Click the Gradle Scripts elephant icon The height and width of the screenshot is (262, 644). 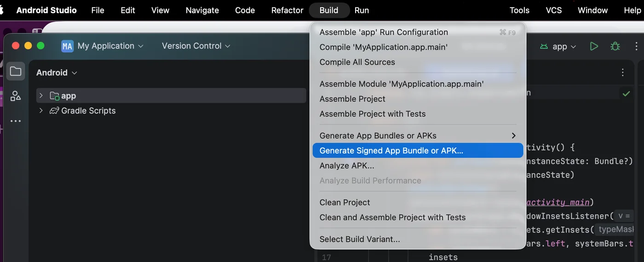click(x=54, y=111)
